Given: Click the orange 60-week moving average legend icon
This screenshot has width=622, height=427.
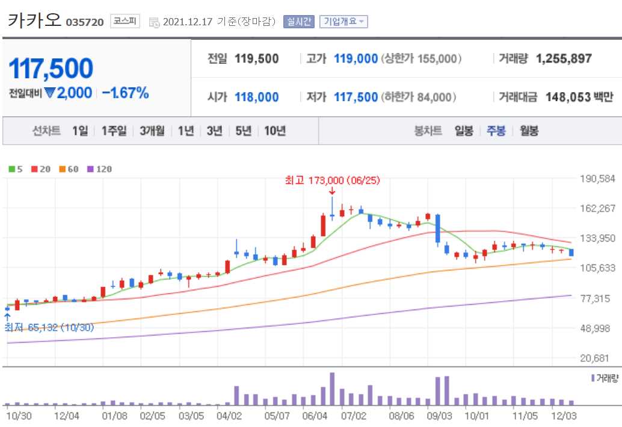Looking at the screenshot, I should coord(62,169).
